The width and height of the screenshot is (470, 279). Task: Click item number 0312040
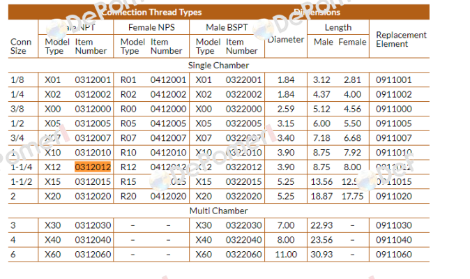tap(93, 240)
